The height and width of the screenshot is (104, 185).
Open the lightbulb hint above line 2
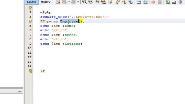point(30,8)
